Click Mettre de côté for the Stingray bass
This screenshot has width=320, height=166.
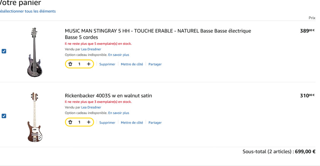(x=132, y=64)
